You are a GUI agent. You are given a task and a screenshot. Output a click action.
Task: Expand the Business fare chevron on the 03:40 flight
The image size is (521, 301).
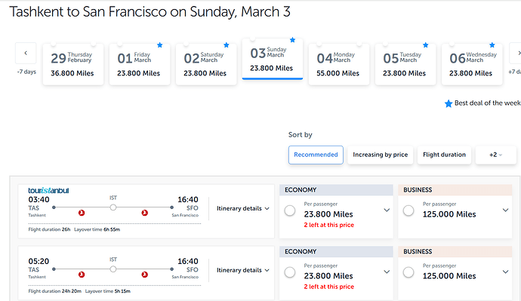505,210
